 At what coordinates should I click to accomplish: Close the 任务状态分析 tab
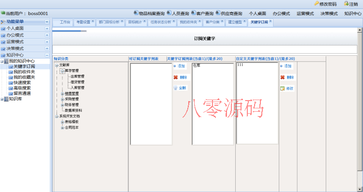[x=174, y=21]
